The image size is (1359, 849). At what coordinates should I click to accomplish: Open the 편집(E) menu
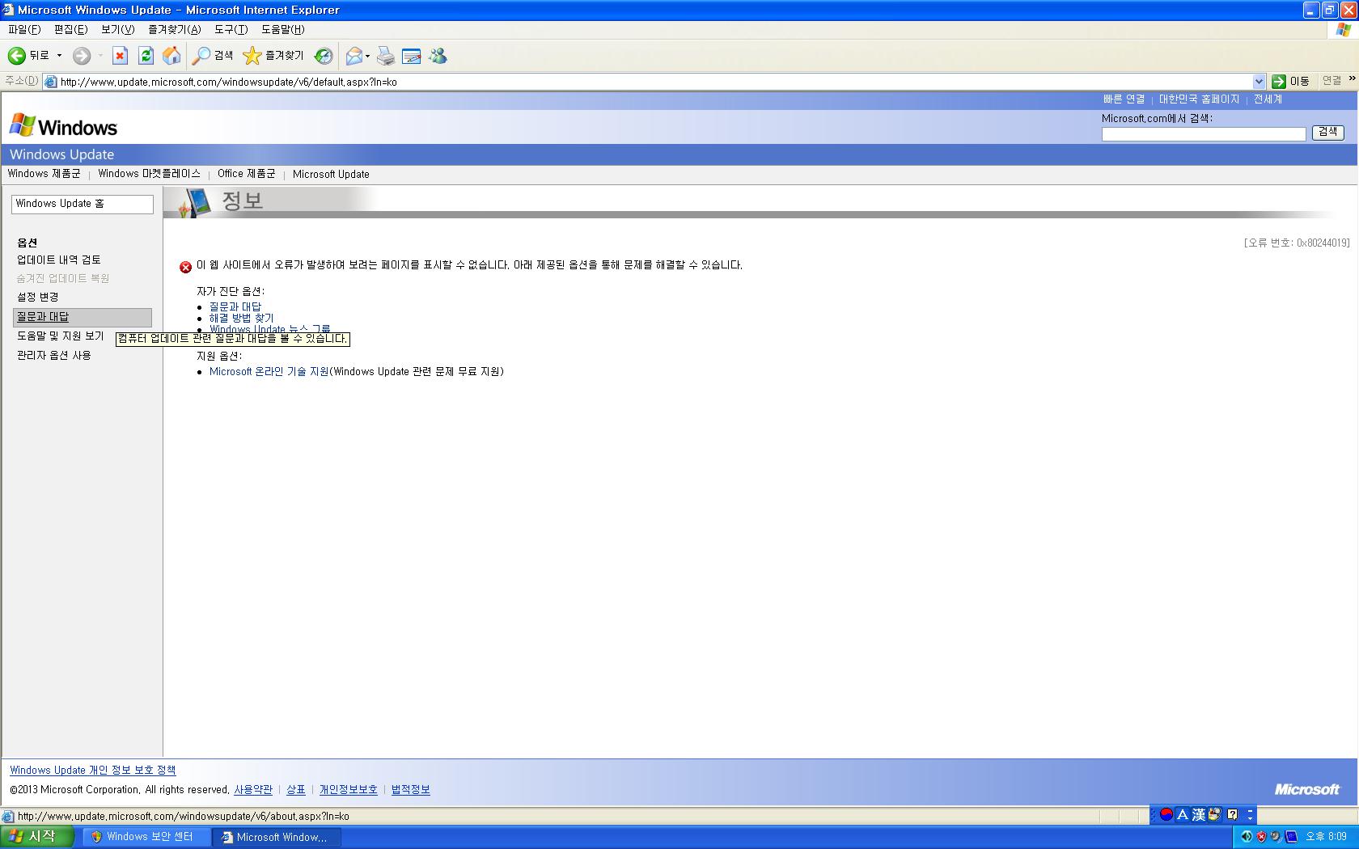pyautogui.click(x=70, y=29)
